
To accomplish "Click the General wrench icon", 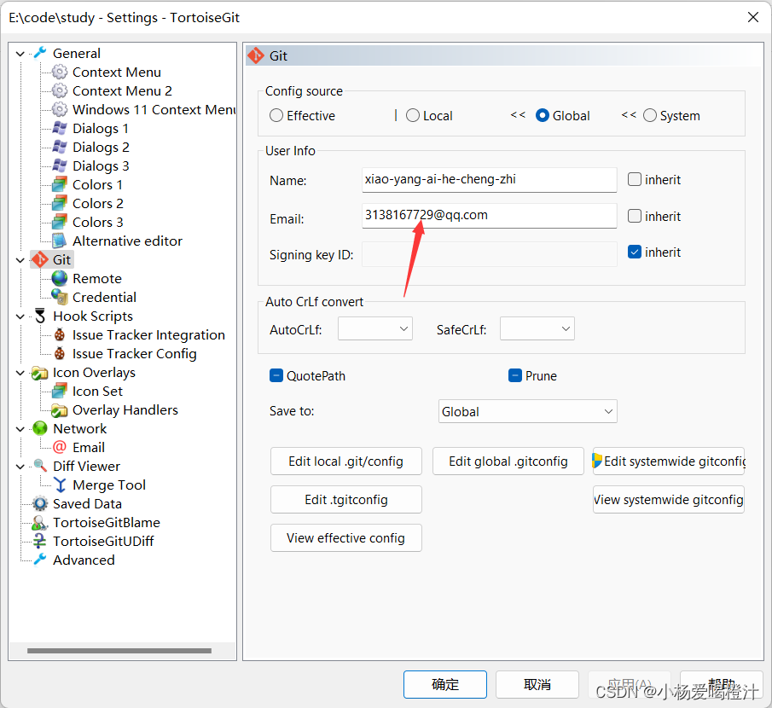I will [x=40, y=53].
